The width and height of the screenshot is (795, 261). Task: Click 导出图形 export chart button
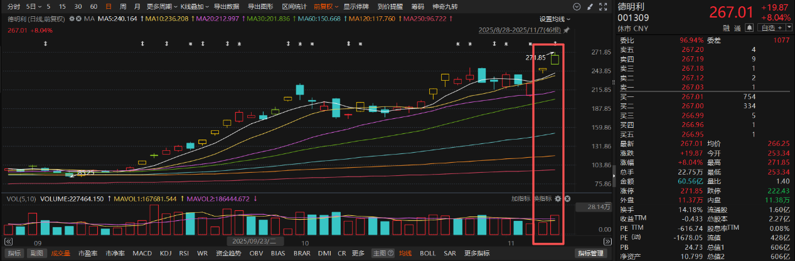(260, 6)
